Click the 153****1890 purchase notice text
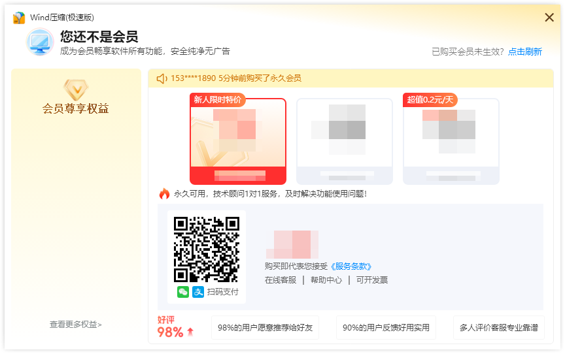This screenshot has width=565, height=354. click(236, 78)
